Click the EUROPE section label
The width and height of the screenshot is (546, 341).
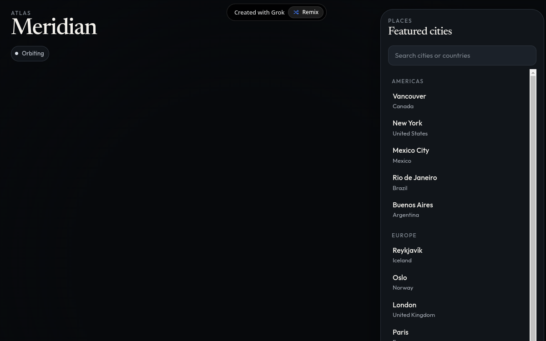[404, 236]
